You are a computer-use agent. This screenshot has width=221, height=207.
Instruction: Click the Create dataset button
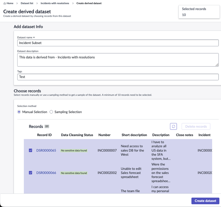(x=205, y=201)
